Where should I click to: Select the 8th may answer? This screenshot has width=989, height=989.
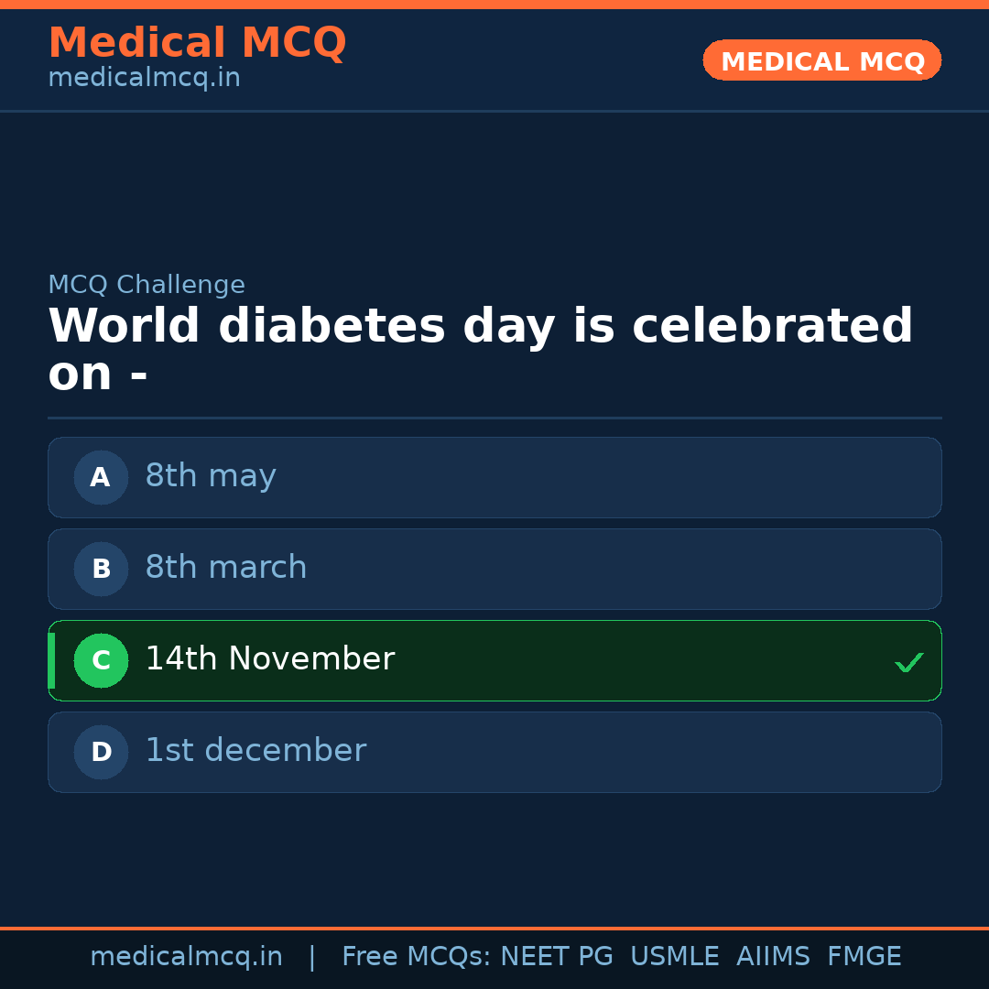click(211, 476)
